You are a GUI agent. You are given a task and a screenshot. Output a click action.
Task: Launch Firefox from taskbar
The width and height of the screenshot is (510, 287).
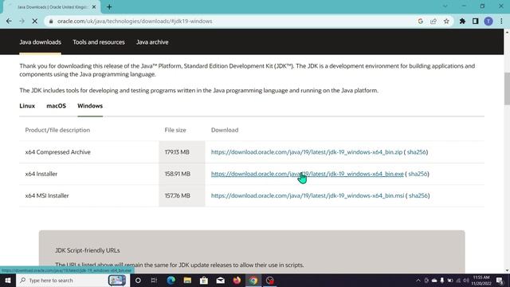(237, 280)
